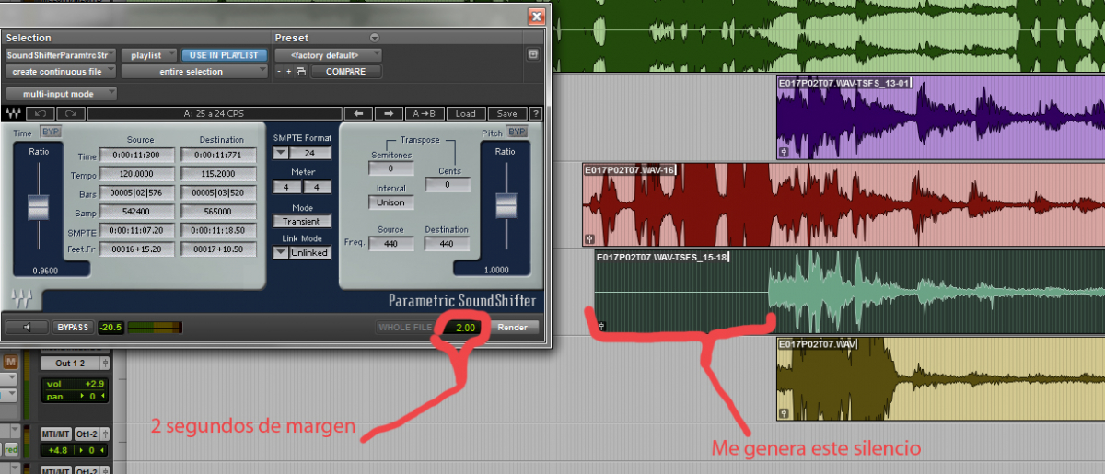
Task: Click the handle length 2.00 field
Action: point(464,327)
